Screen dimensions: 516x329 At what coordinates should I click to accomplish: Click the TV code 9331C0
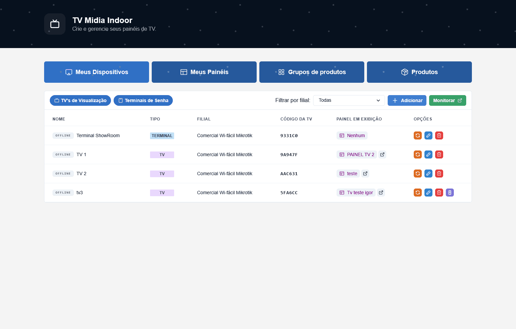click(x=289, y=136)
